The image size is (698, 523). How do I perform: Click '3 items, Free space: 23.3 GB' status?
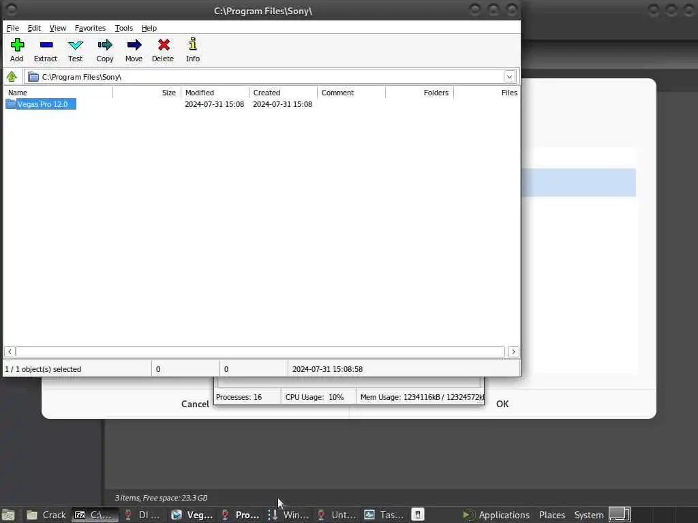161,498
